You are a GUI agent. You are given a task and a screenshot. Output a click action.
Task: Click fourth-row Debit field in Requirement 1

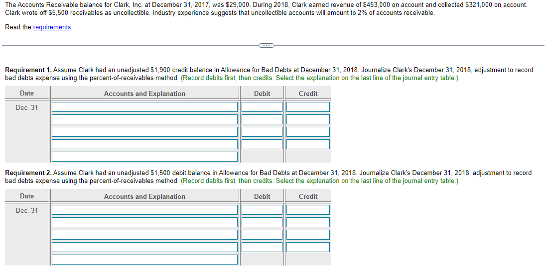[x=262, y=144]
